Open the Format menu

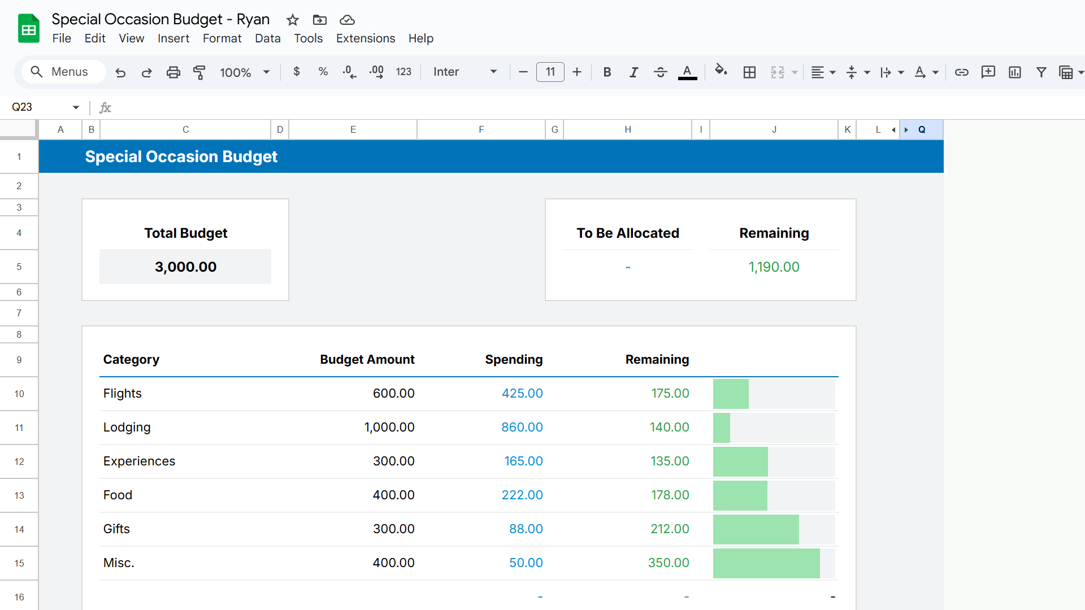(x=222, y=38)
